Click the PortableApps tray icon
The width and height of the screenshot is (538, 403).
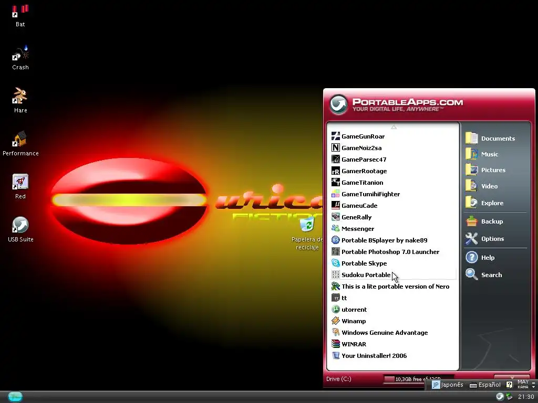pos(500,397)
